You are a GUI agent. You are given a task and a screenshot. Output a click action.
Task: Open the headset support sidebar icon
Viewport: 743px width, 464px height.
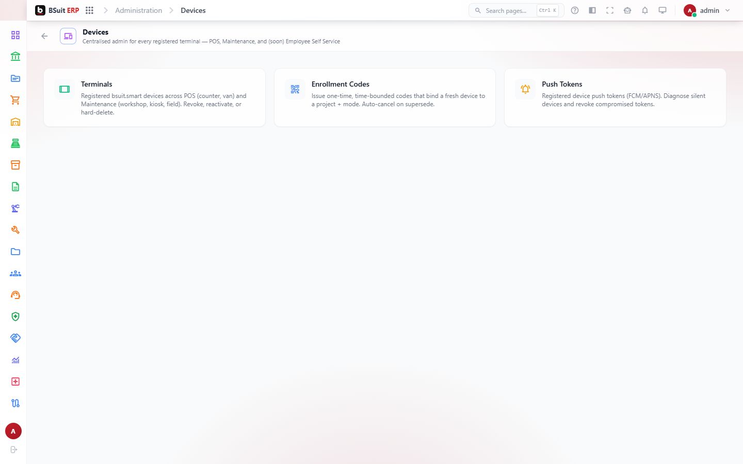tap(15, 295)
